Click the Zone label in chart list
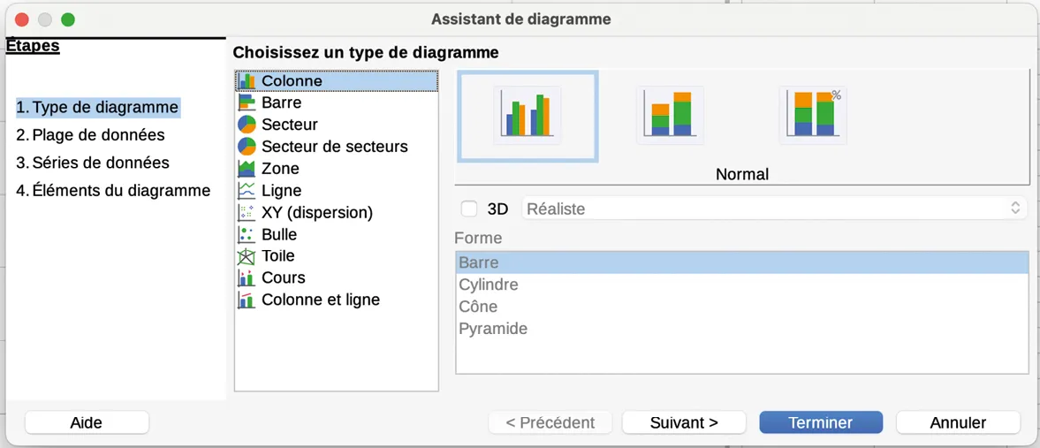This screenshot has width=1040, height=448. 280,169
